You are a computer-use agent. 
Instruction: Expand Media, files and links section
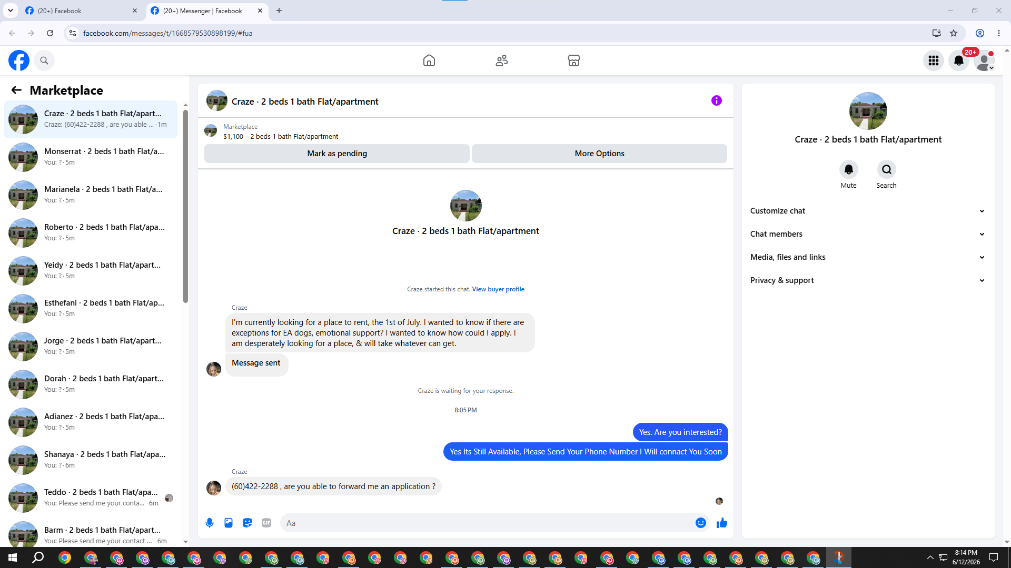pyautogui.click(x=868, y=257)
